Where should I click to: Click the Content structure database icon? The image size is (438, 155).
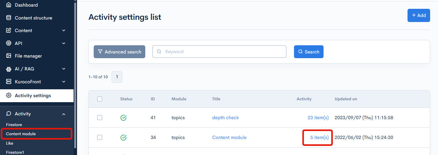click(9, 18)
